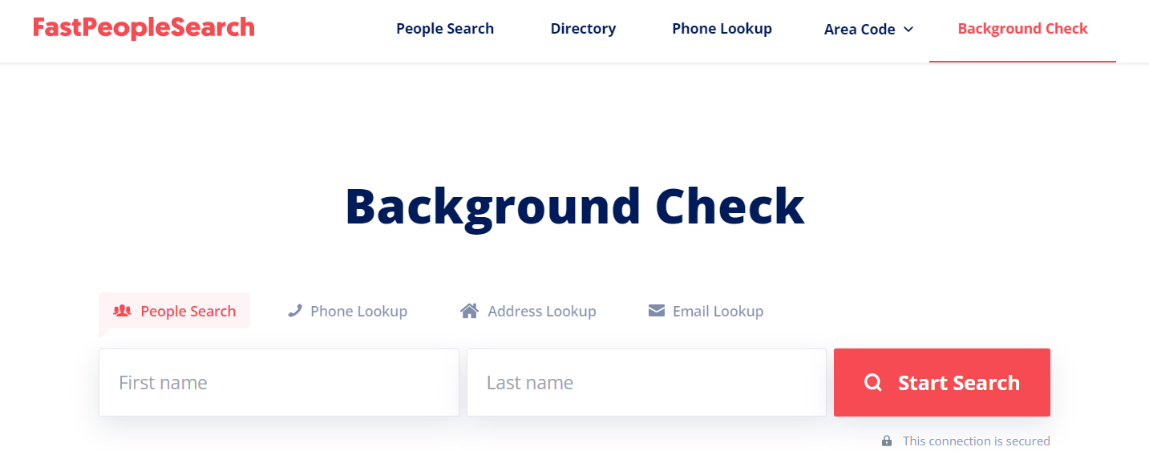Click the padlock icon near connection secured text
Viewport: 1149px width, 459px height.
click(887, 441)
